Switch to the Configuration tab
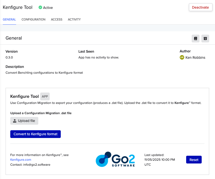Screen dimensions: 215x179 coord(33,19)
